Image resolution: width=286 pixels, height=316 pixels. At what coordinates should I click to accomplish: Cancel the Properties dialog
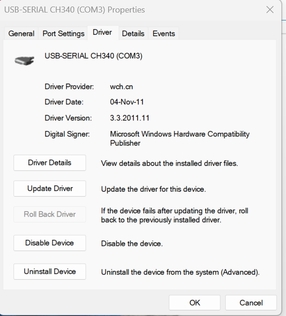point(251,303)
